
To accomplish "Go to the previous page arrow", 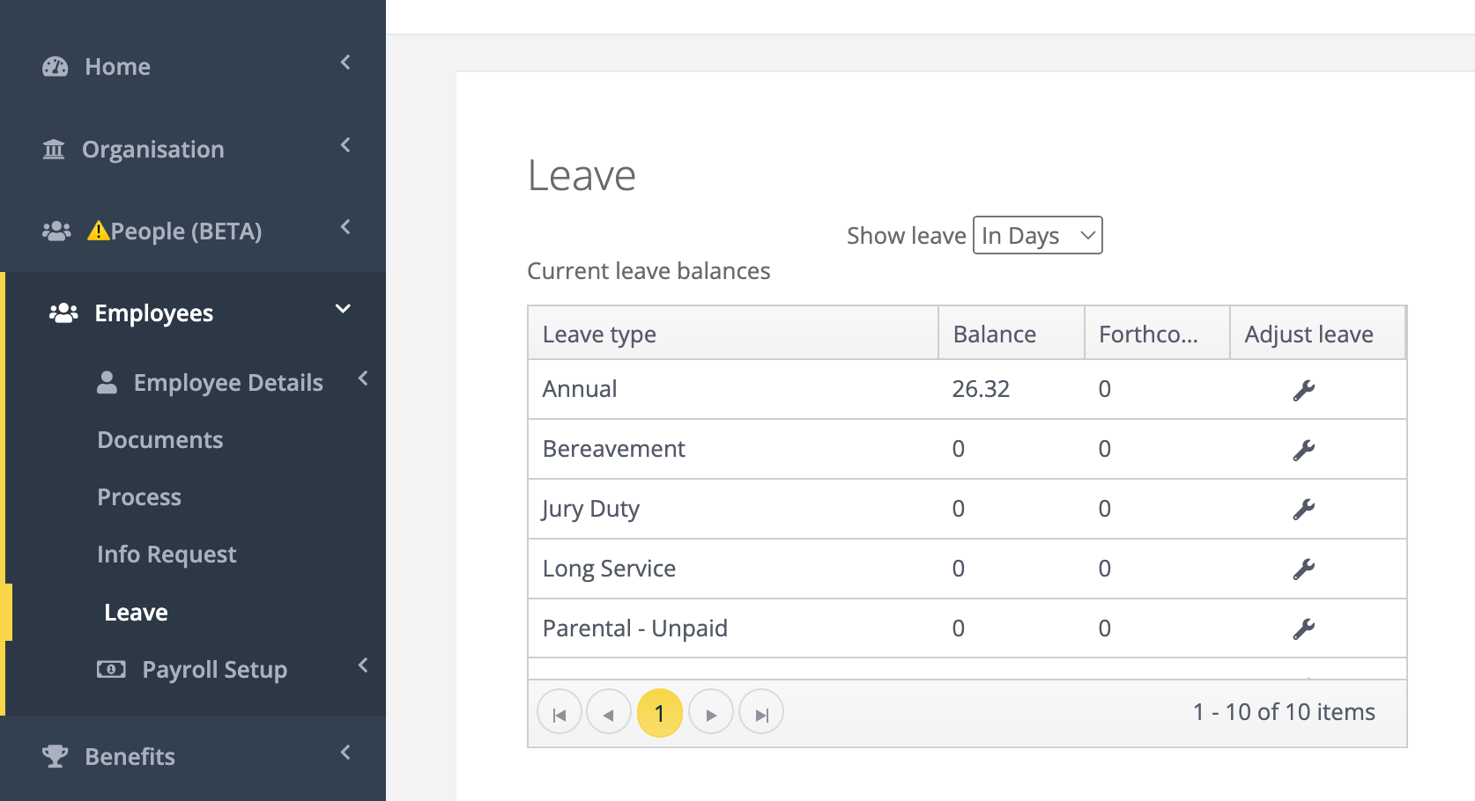I will tap(609, 712).
